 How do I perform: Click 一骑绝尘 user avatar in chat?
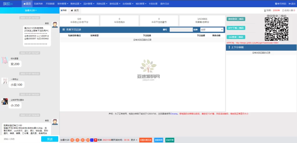[x=5, y=81]
